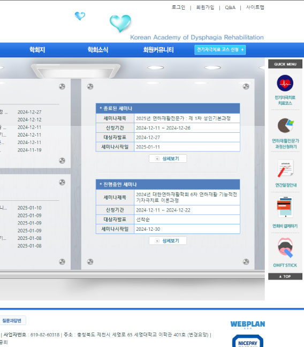Click the 진행중인 세미나 table header
The height and width of the screenshot is (347, 304).
tap(168, 184)
